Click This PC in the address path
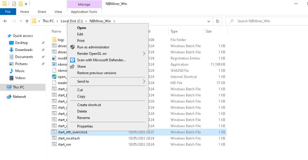The height and width of the screenshot is (160, 308). point(48,21)
